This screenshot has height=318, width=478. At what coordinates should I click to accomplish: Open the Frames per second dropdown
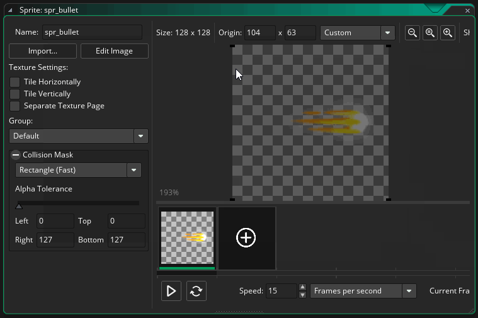[363, 291]
